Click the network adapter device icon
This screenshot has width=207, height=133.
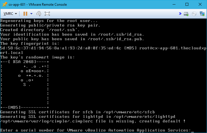point(202,13)
